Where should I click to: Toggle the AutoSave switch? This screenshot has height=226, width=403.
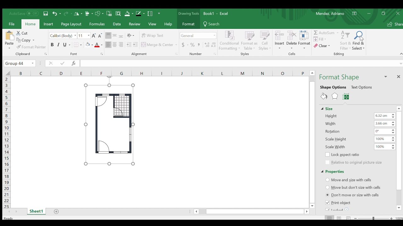click(32, 13)
